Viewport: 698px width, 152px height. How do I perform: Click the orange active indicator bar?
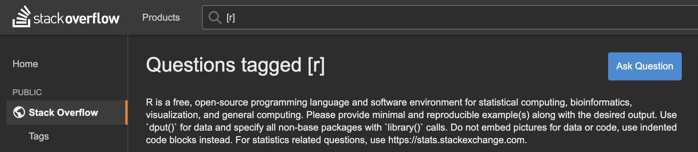[x=126, y=113]
